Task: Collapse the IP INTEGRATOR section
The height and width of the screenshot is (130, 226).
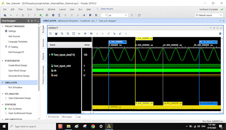Action: [x=2, y=61]
